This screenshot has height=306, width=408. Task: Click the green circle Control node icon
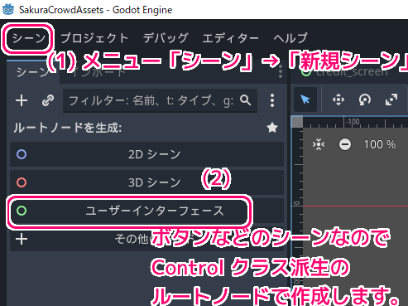click(22, 211)
